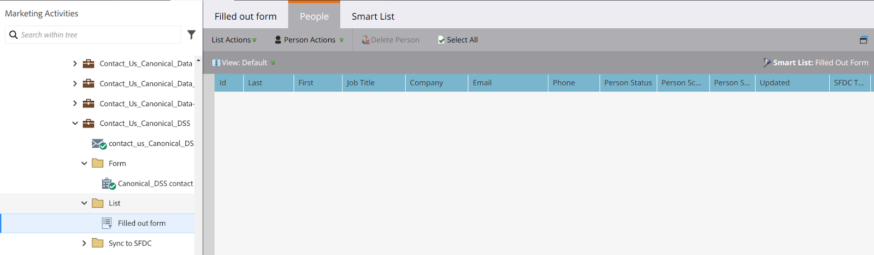The image size is (874, 255).
Task: Click the Contact_Us_Canonical_DSS briefcase icon
Action: (x=88, y=124)
